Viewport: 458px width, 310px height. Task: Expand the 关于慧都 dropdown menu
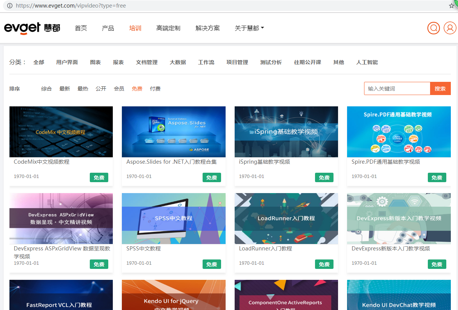249,28
